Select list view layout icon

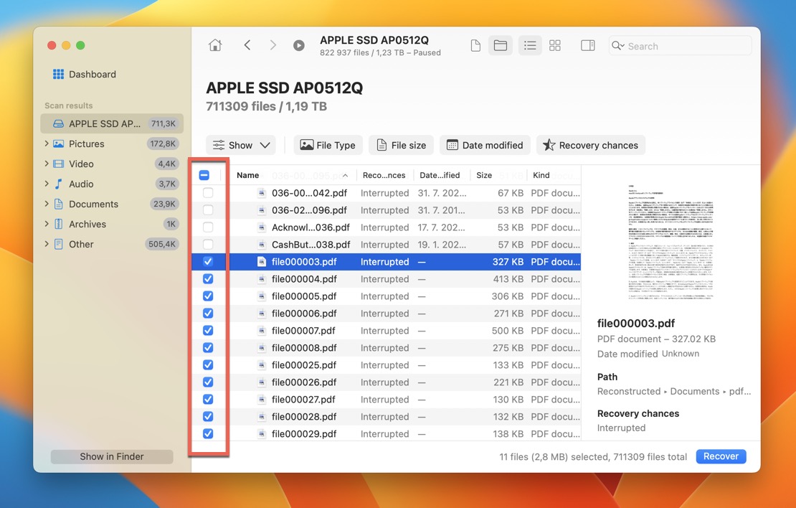pos(530,46)
